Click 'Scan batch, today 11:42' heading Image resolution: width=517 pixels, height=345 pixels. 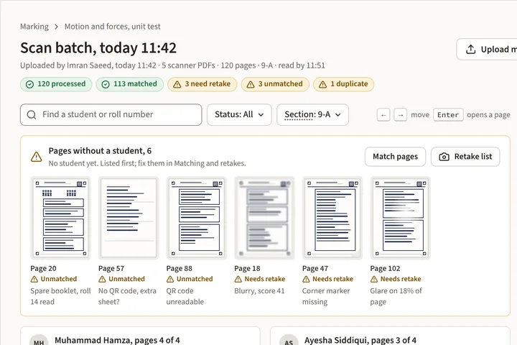click(x=98, y=48)
